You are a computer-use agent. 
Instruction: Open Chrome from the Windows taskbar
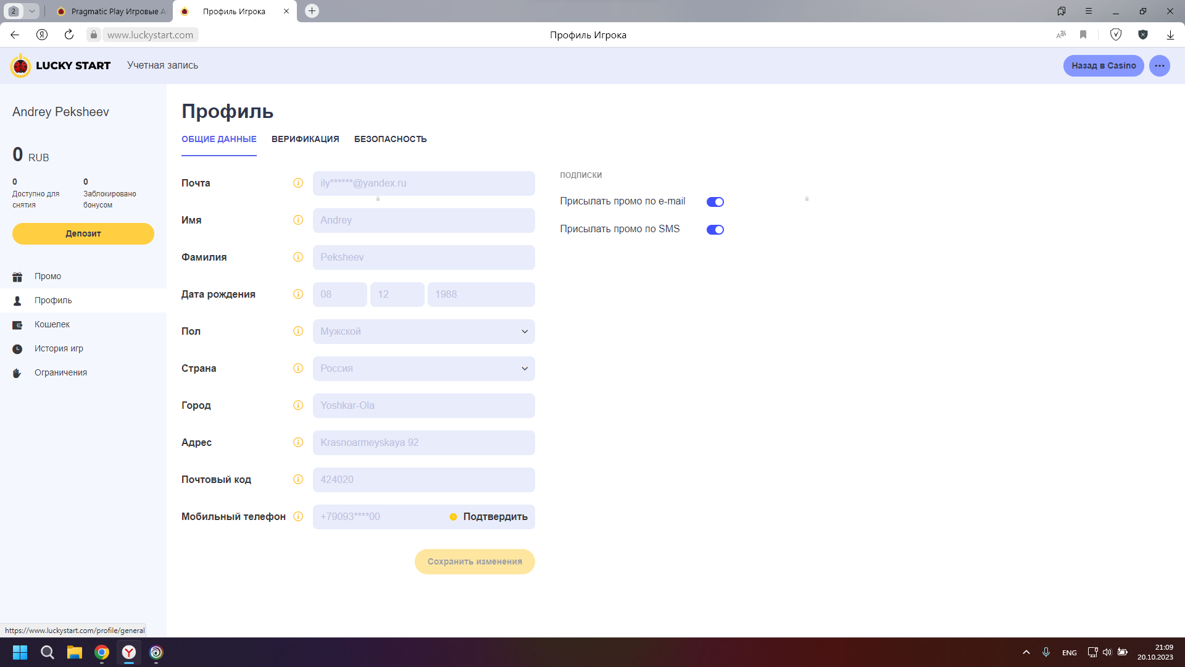[x=102, y=652]
